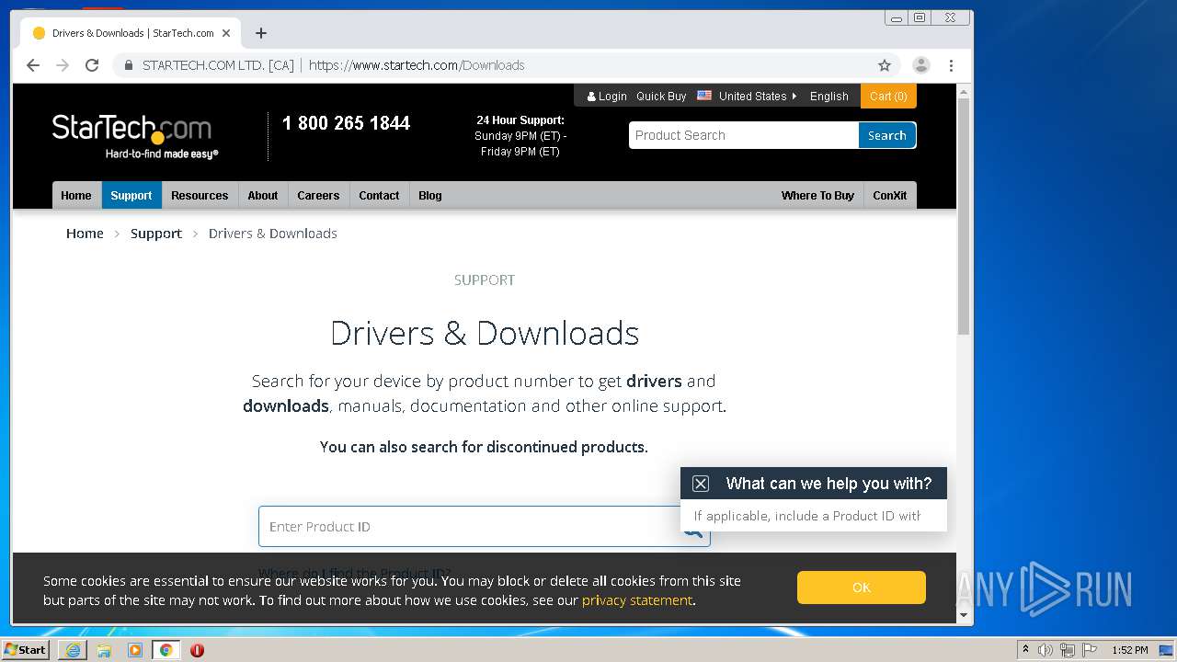View site security via the padlock icon

coord(129,65)
